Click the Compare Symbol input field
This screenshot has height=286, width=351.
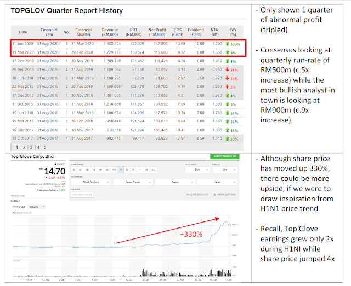tap(82, 195)
